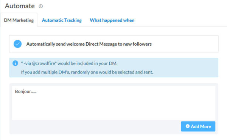Click inside the Bonjour message text box

(113, 103)
